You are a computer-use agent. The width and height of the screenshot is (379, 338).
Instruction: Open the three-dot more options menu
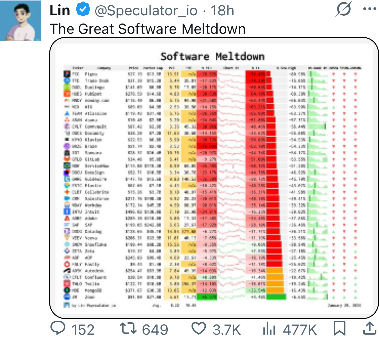click(370, 9)
